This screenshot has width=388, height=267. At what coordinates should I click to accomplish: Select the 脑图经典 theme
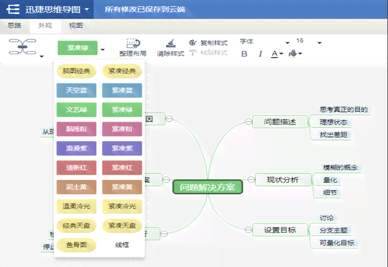[77, 71]
